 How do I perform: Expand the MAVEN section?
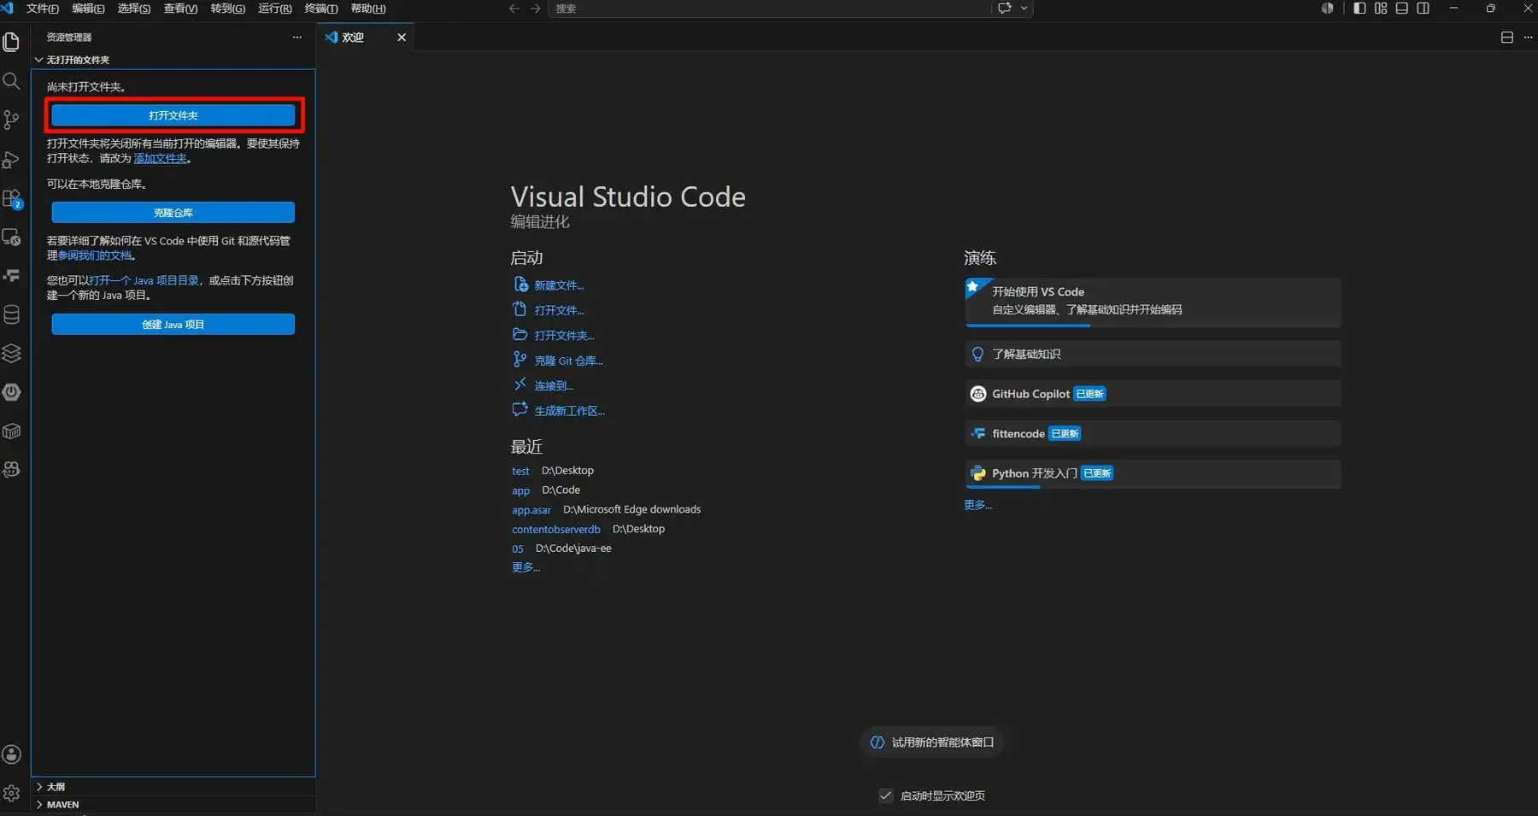(173, 805)
